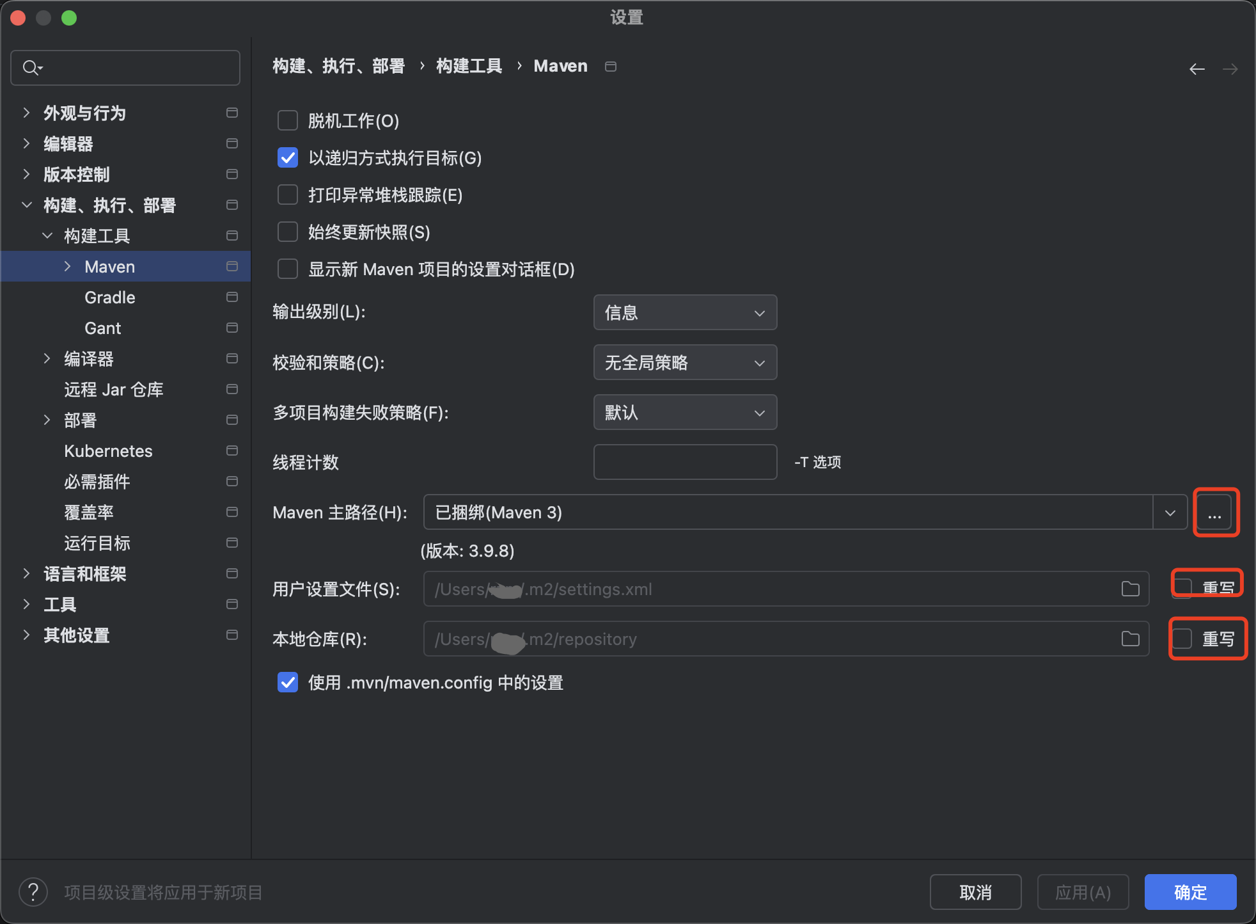Image resolution: width=1256 pixels, height=924 pixels.
Task: Enable 打印异常堆栈跟踪(E) checkbox
Action: click(x=288, y=195)
